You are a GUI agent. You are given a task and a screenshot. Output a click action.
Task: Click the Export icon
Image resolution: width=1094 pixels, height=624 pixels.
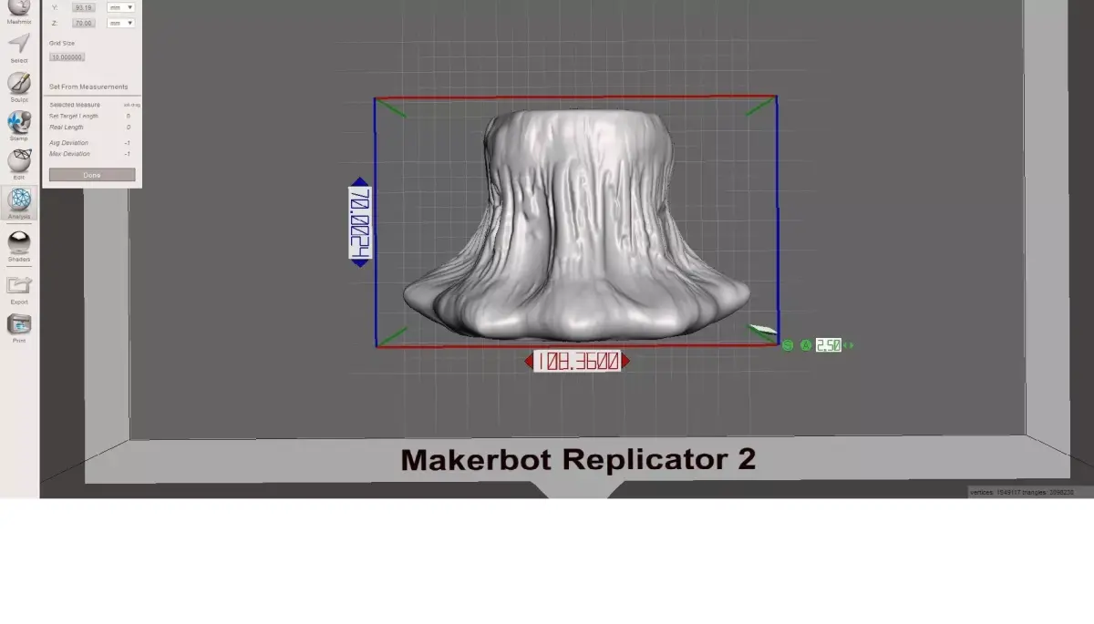point(19,287)
